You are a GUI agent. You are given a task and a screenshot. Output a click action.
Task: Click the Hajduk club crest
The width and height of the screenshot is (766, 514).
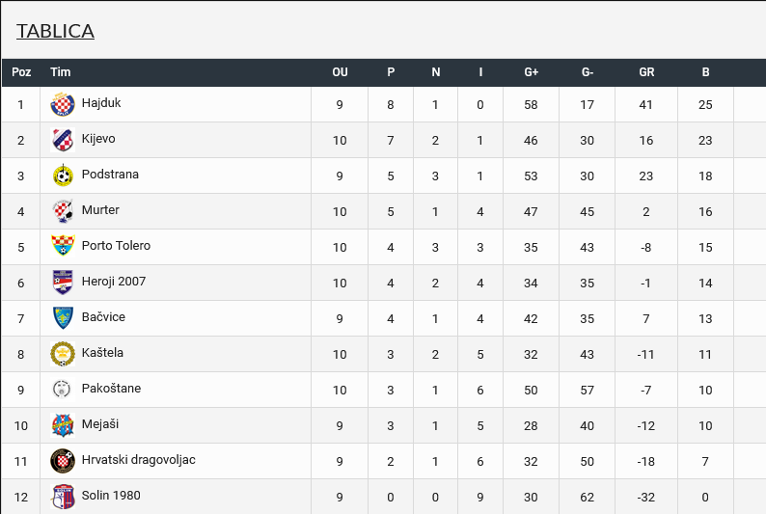[x=63, y=104]
